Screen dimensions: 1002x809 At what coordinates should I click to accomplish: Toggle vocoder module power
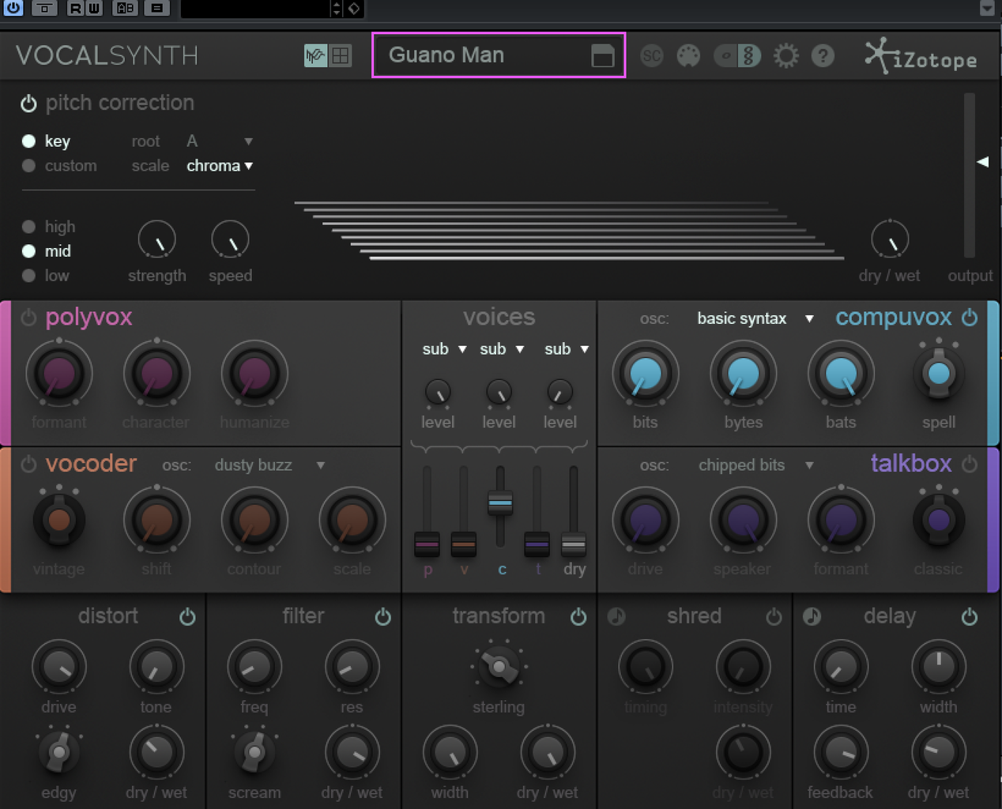[x=28, y=465]
